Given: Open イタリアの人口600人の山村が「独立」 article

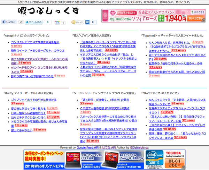Looking at the screenshot, I should click(108, 59).
